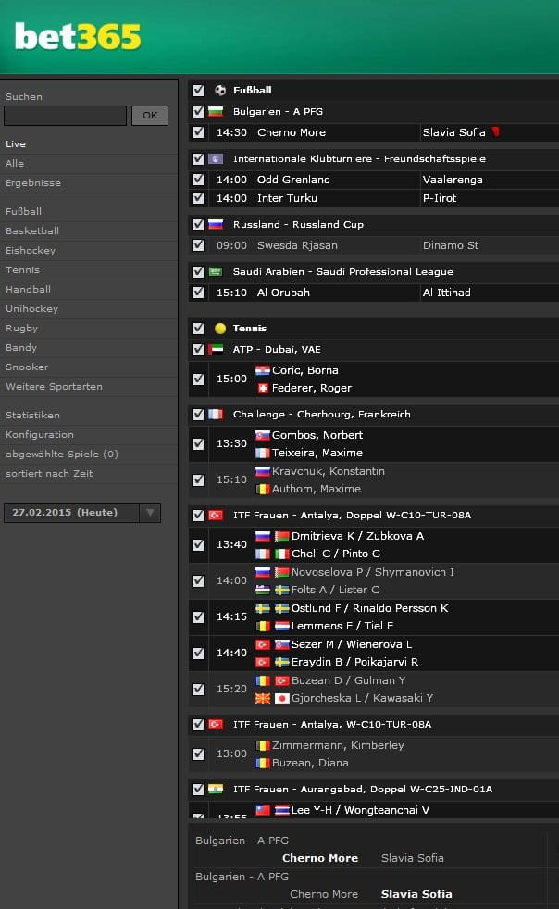Click the Suchen search input field
Screen dimensions: 559x909
(x=65, y=116)
